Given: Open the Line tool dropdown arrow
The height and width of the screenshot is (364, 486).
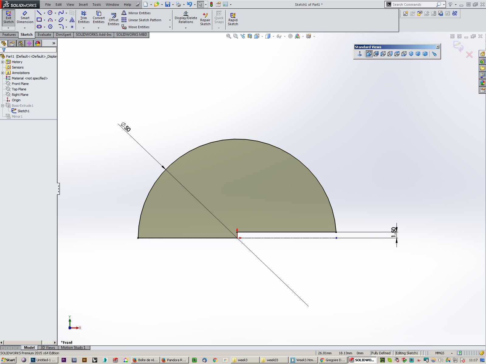Looking at the screenshot, I should point(44,13).
